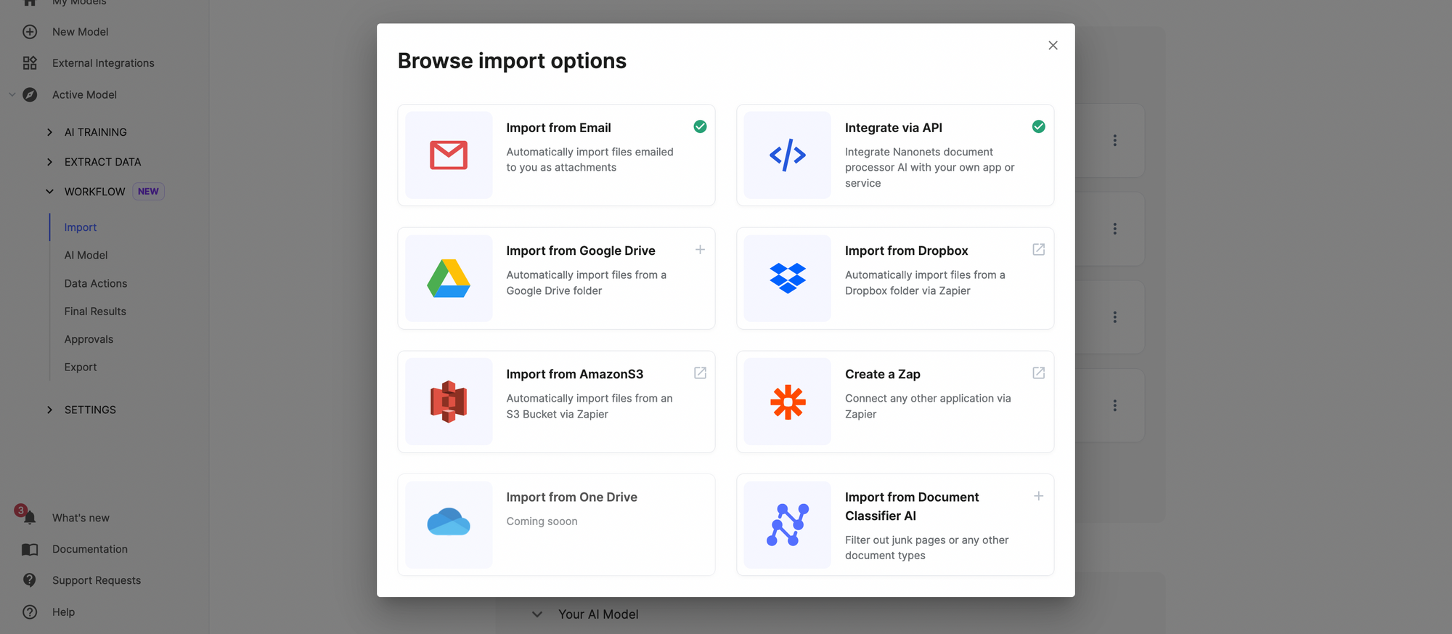Click the Help circle icon
This screenshot has width=1452, height=634.
pos(30,612)
